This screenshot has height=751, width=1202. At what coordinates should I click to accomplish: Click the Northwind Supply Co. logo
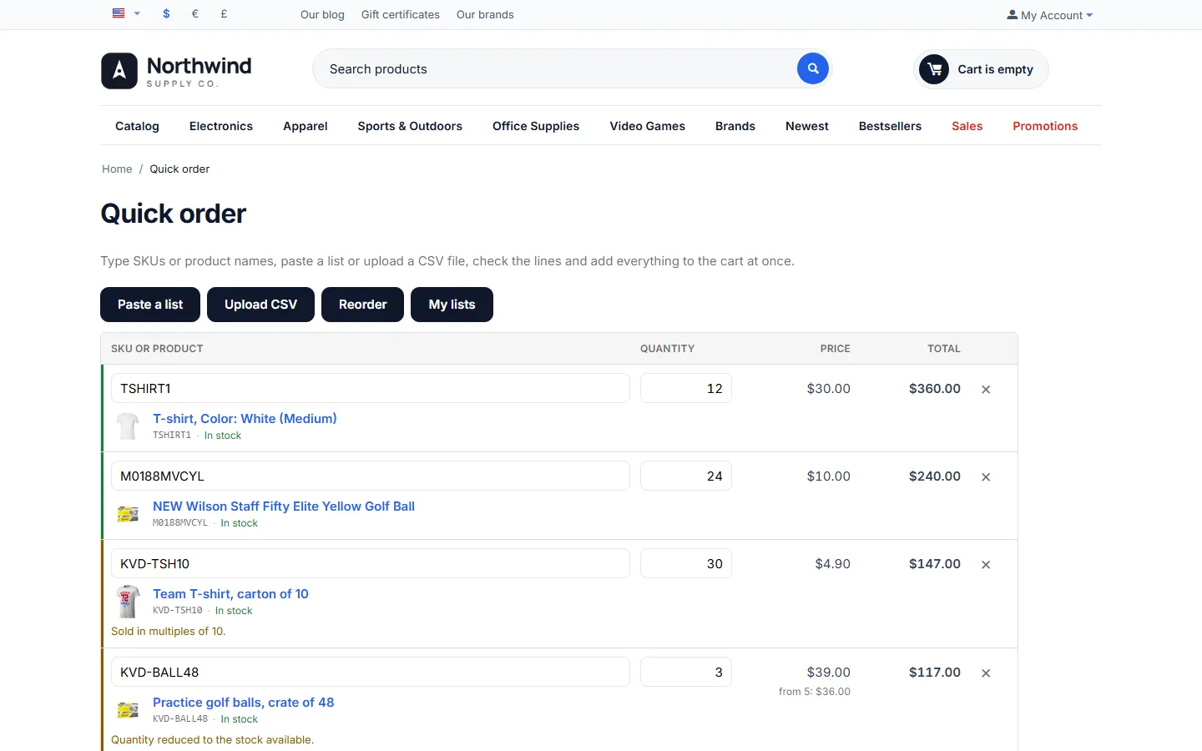click(176, 71)
